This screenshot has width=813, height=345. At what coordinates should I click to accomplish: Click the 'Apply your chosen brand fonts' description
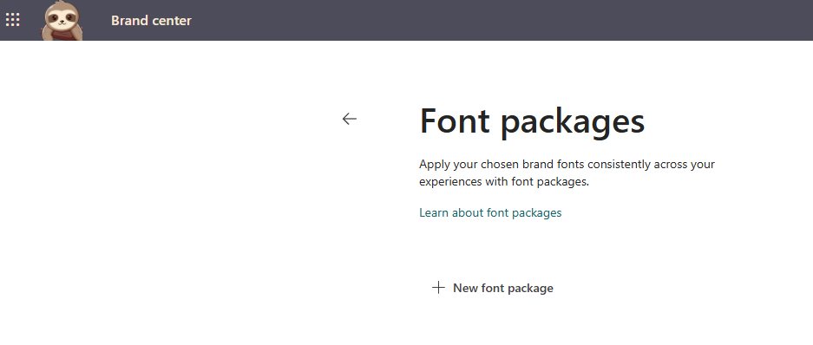coord(567,173)
